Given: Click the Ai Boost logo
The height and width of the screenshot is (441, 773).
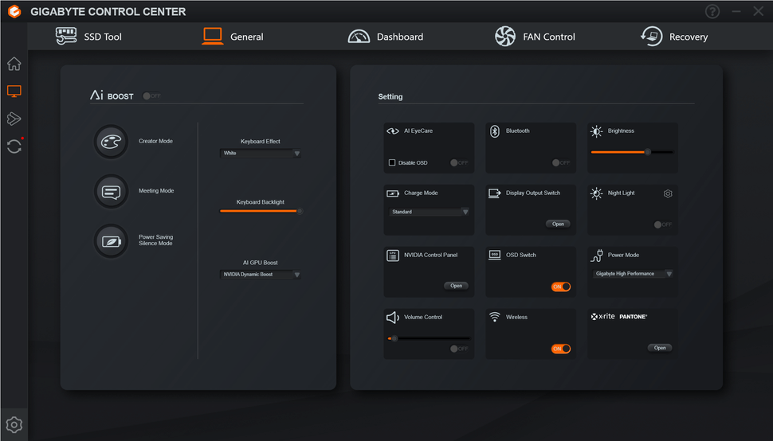Looking at the screenshot, I should point(112,95).
